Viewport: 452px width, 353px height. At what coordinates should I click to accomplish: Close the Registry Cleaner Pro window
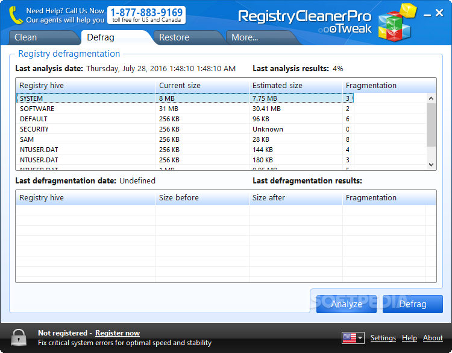pyautogui.click(x=439, y=13)
